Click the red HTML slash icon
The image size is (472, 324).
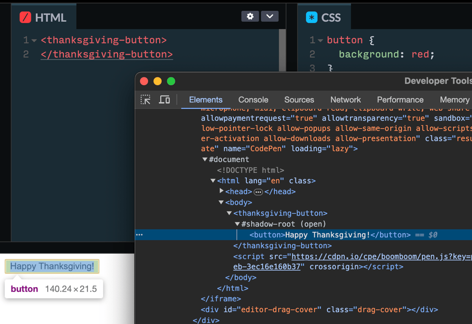[x=25, y=18]
